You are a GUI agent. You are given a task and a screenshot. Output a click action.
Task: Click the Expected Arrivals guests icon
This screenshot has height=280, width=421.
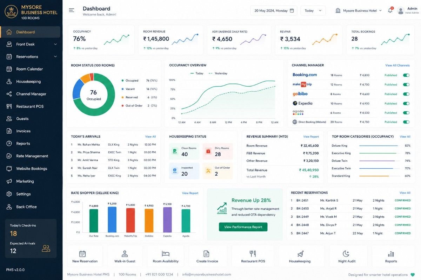[46, 248]
